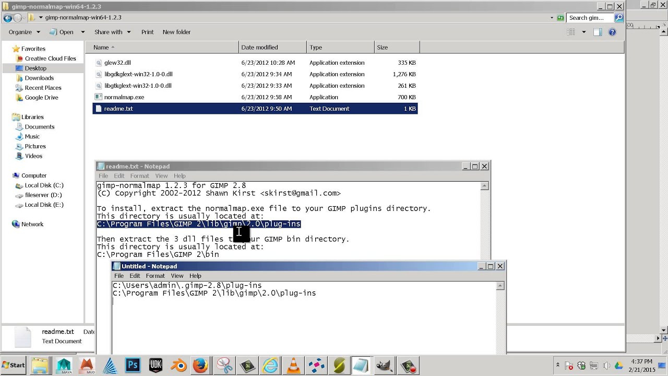Change view with the view icon button

click(571, 32)
